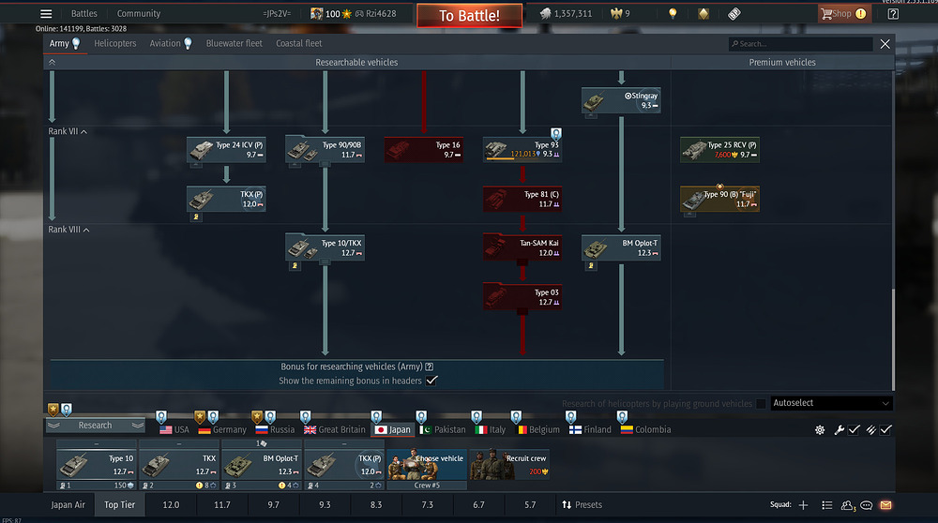
Task: Click the wrench auto-repair icon
Action: [840, 430]
